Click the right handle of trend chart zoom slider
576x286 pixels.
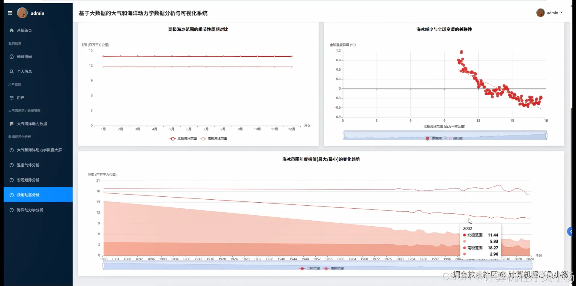[532, 266]
